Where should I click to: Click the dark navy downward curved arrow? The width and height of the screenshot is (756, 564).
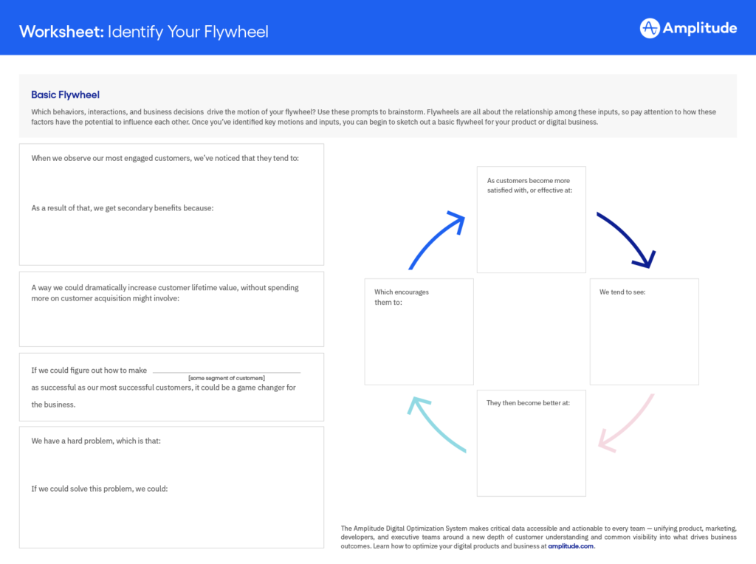click(x=626, y=239)
